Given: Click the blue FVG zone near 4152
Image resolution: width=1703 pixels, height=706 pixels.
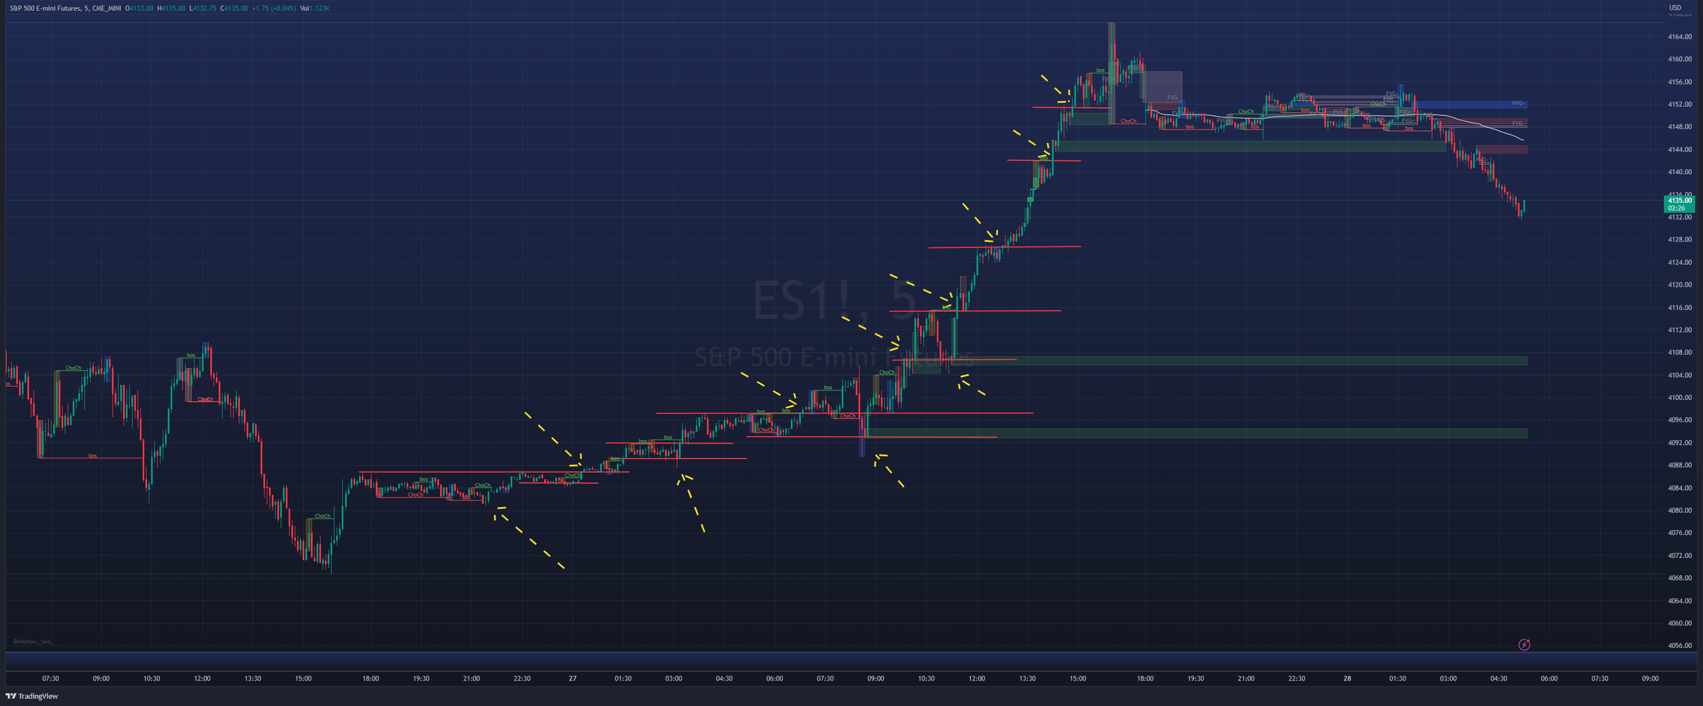Looking at the screenshot, I should pyautogui.click(x=1468, y=104).
